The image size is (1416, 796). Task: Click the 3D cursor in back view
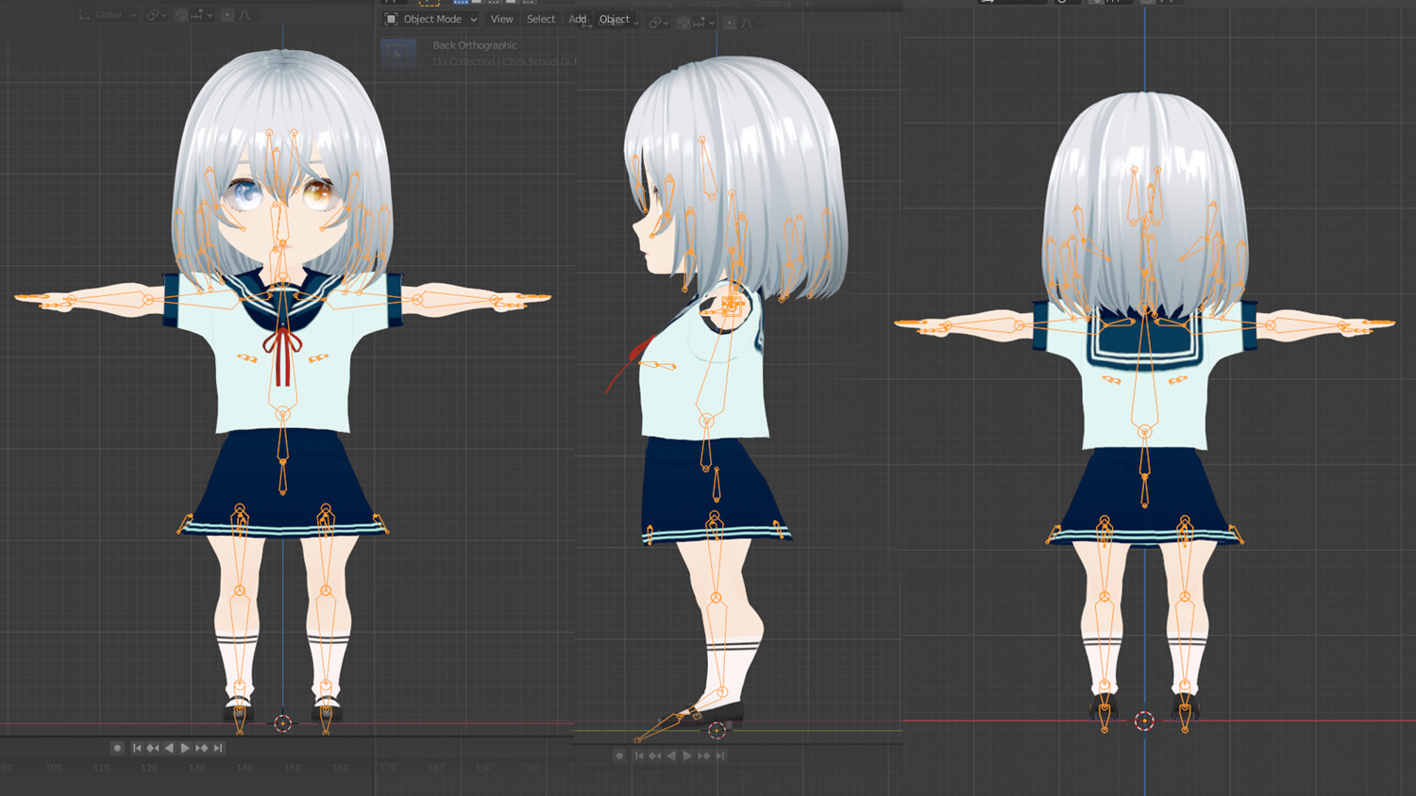click(1144, 721)
